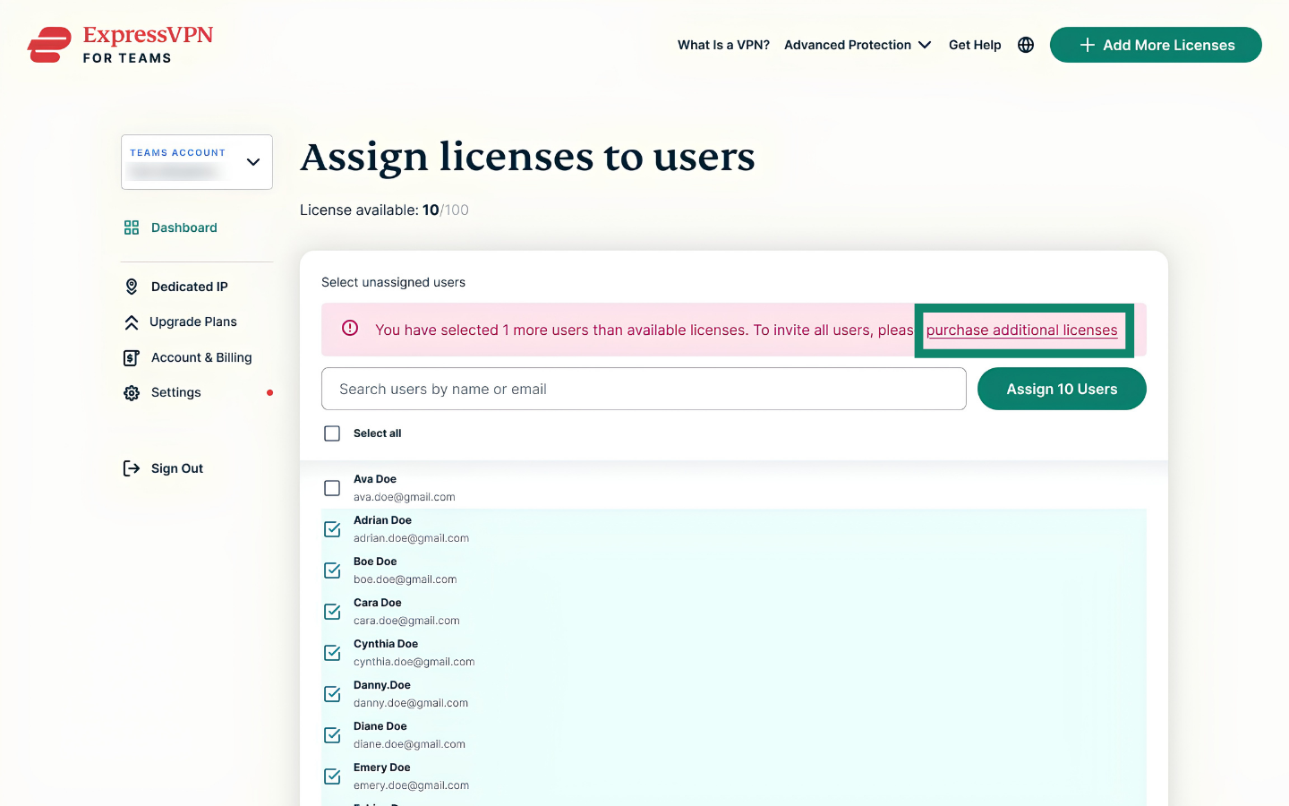Click the diane.doe@gmail.com email text

410,744
